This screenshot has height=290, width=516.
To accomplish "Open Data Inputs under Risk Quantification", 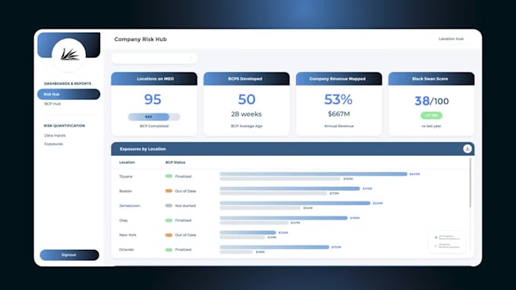I will [x=55, y=136].
